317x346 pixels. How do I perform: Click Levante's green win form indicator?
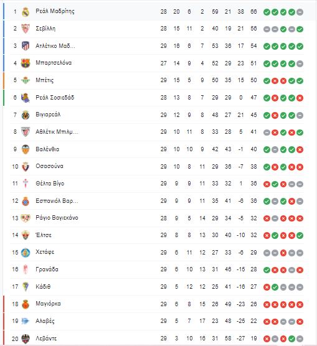coord(291,339)
